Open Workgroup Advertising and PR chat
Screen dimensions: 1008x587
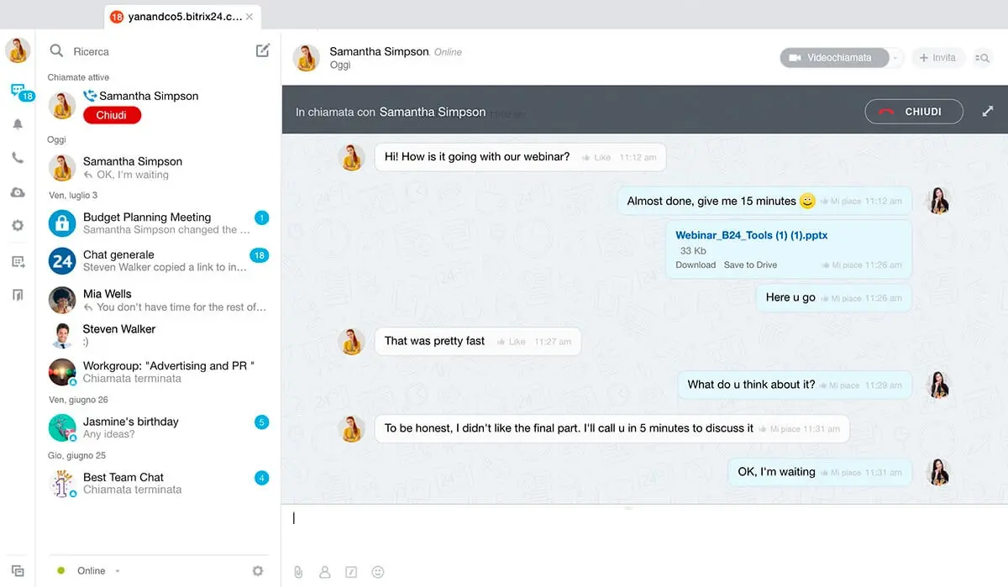tap(158, 371)
